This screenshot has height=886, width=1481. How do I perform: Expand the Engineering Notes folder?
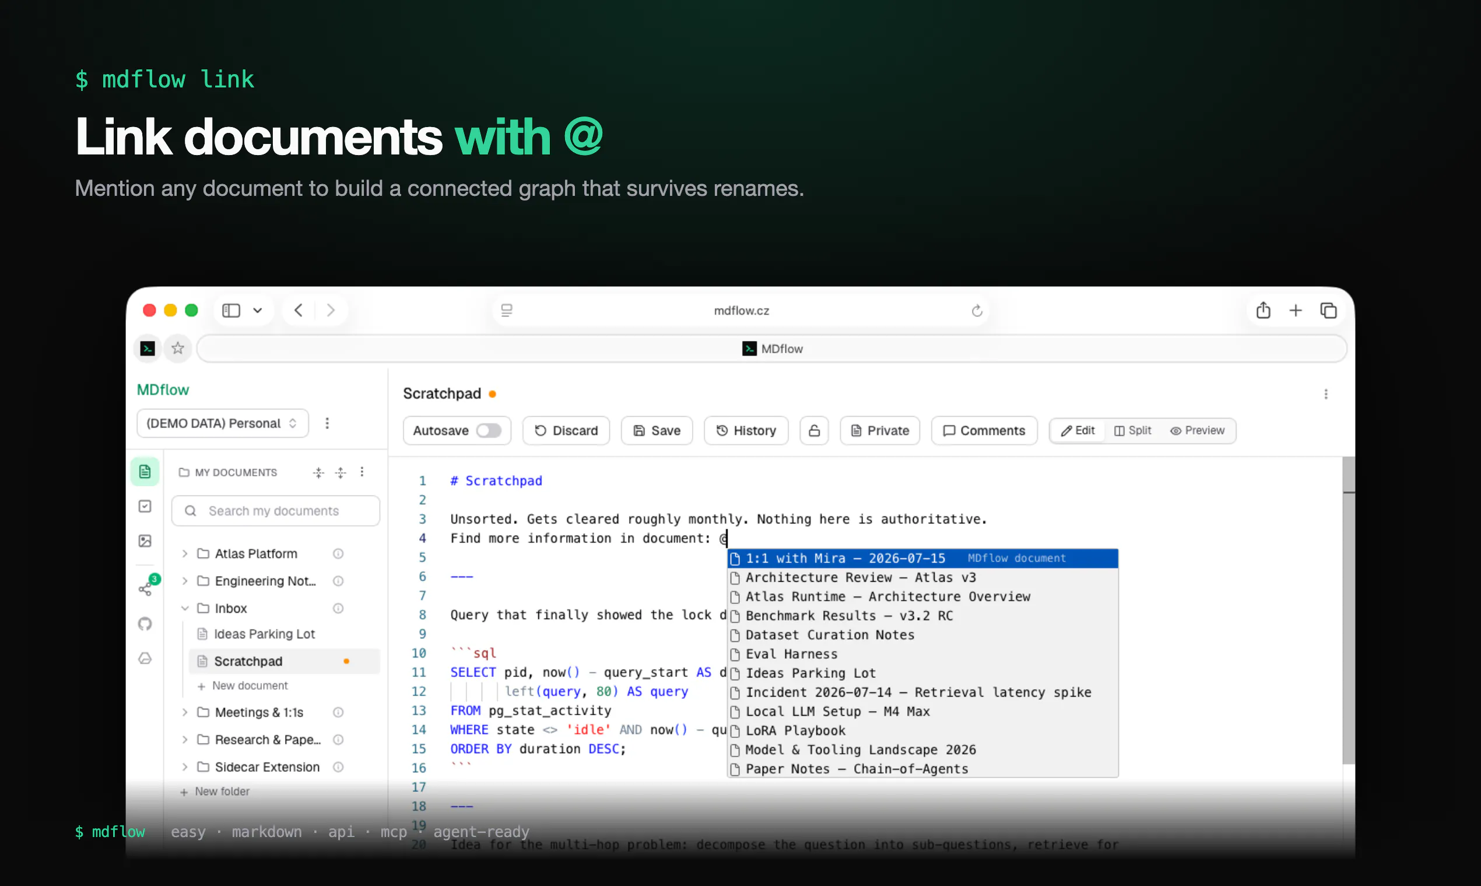(x=185, y=581)
